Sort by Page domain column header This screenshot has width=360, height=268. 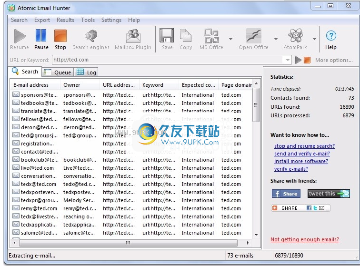tap(236, 85)
